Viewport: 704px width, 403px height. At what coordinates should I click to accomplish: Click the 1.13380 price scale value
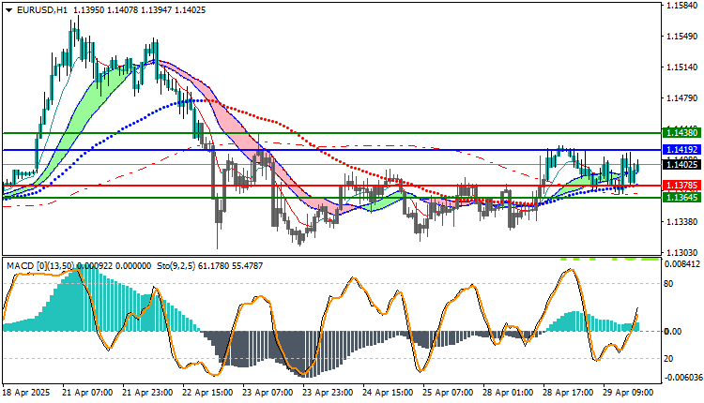[x=682, y=222]
